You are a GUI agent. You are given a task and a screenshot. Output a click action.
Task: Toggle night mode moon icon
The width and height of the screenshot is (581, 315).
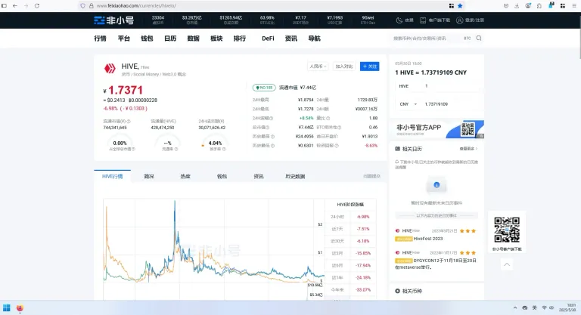click(399, 20)
